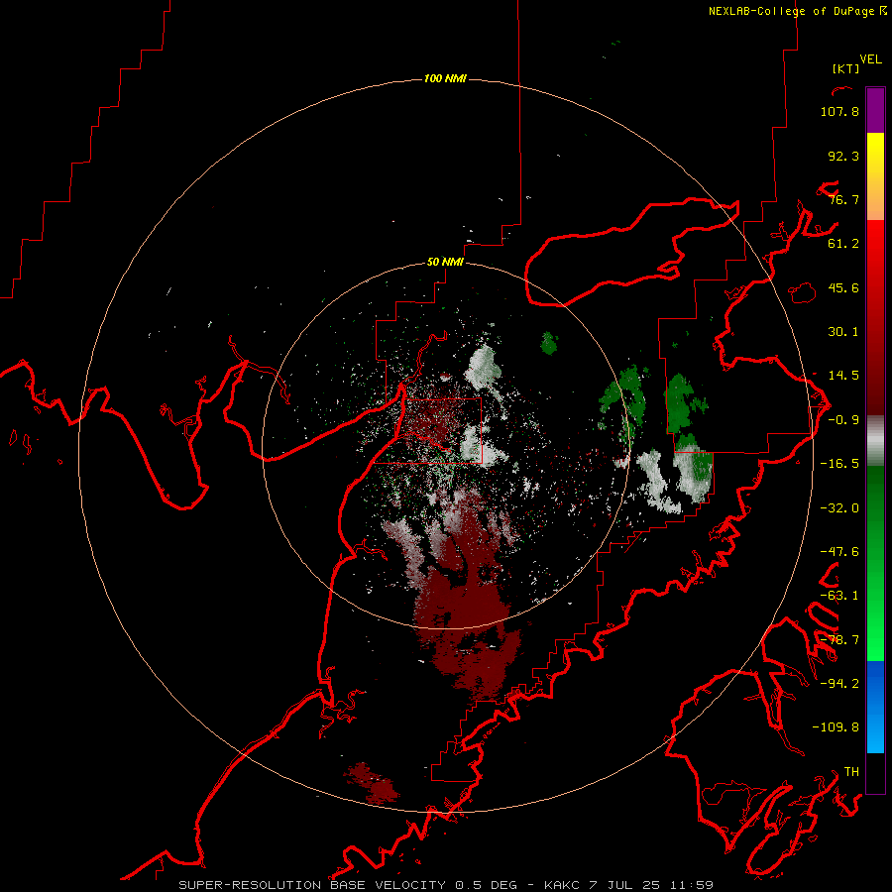Click the small red echo near the southern 100 NMI ring
Screen dimensions: 892x892
(x=373, y=784)
